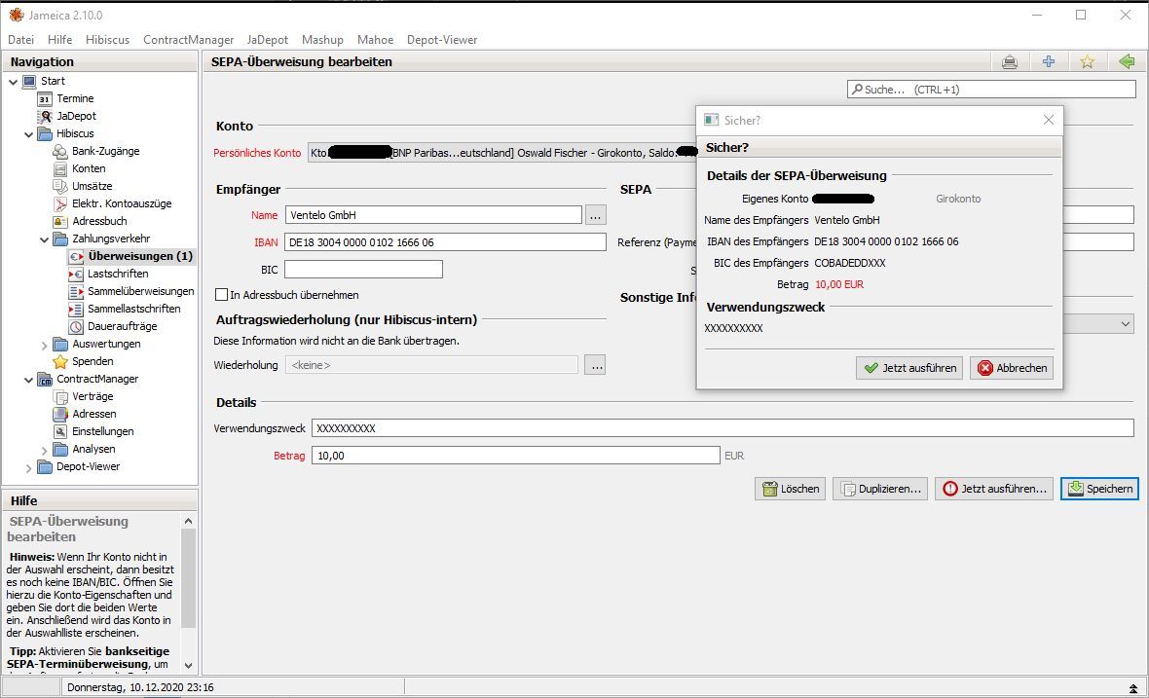The image size is (1149, 698).
Task: Expand the Auswertungen tree node
Action: 45,345
